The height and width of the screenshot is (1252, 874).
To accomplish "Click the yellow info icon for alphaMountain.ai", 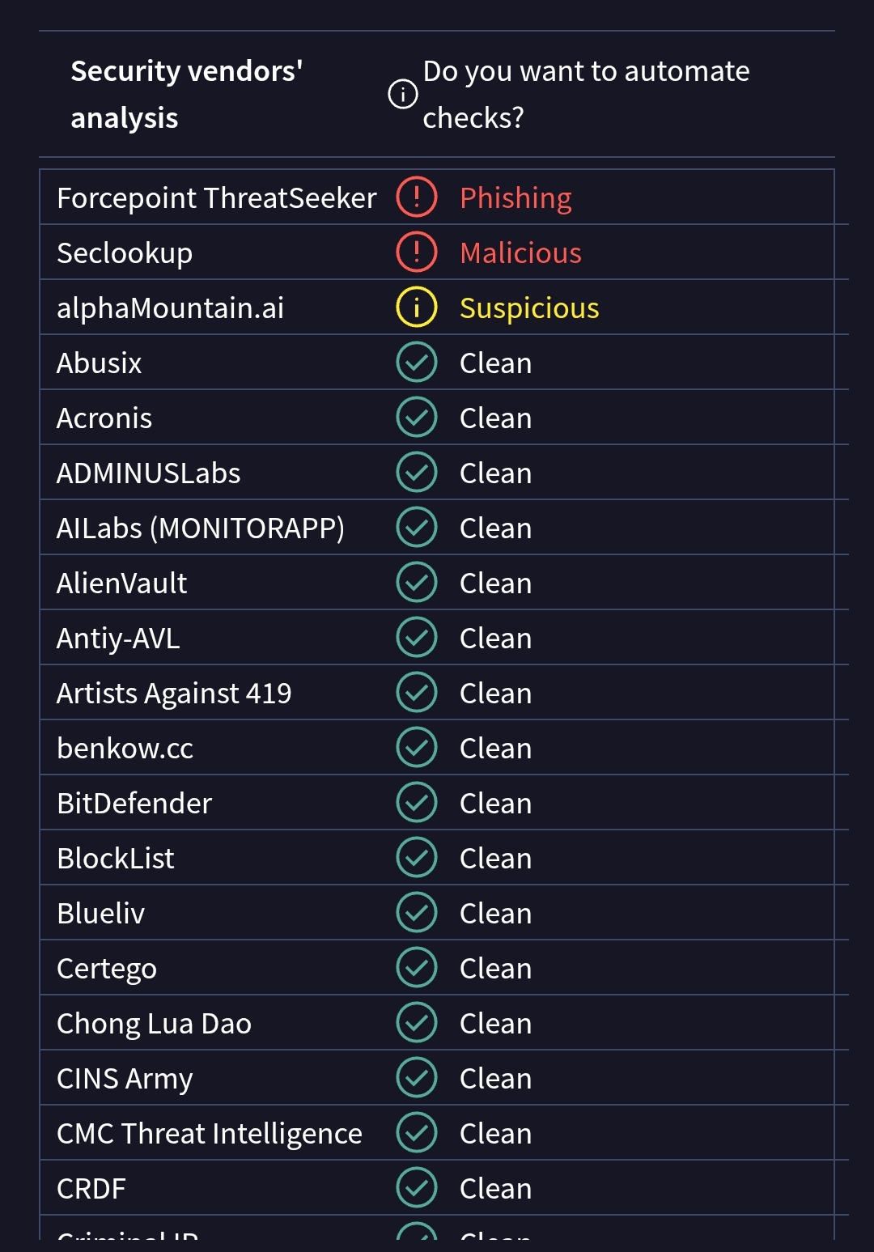I will [417, 308].
